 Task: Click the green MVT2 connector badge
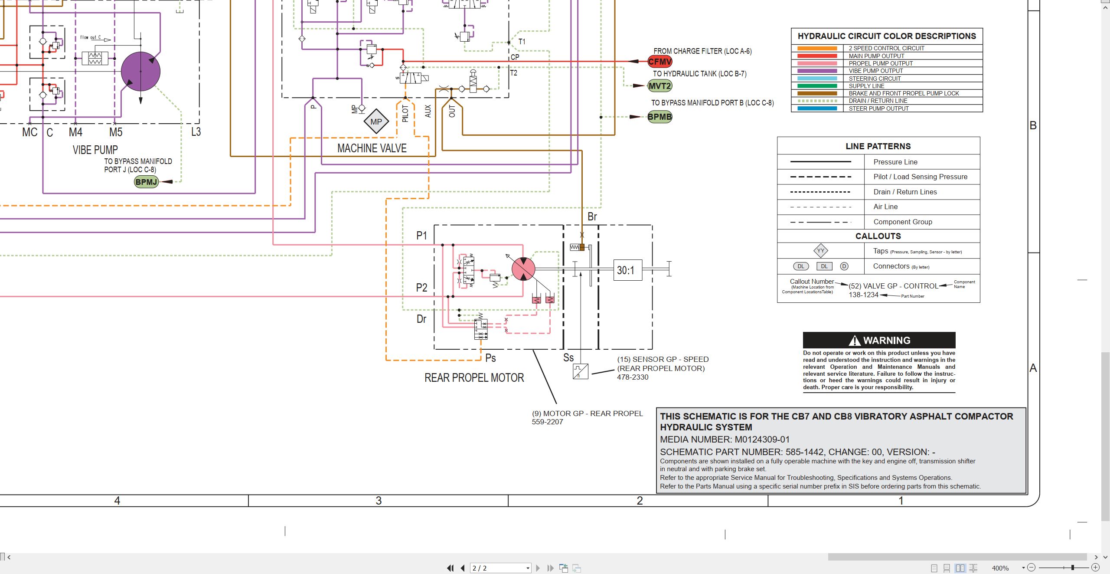coord(659,86)
